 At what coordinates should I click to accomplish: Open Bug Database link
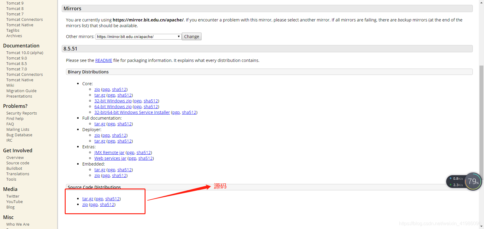pyautogui.click(x=19, y=135)
